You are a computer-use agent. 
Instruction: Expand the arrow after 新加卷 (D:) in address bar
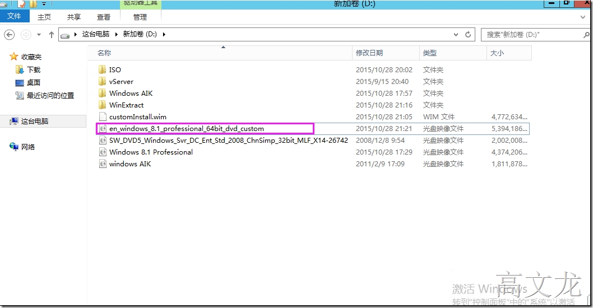(x=164, y=34)
